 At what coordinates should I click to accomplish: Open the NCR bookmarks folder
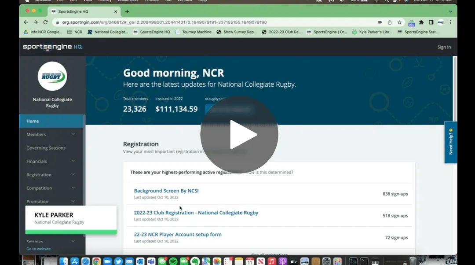click(x=75, y=32)
